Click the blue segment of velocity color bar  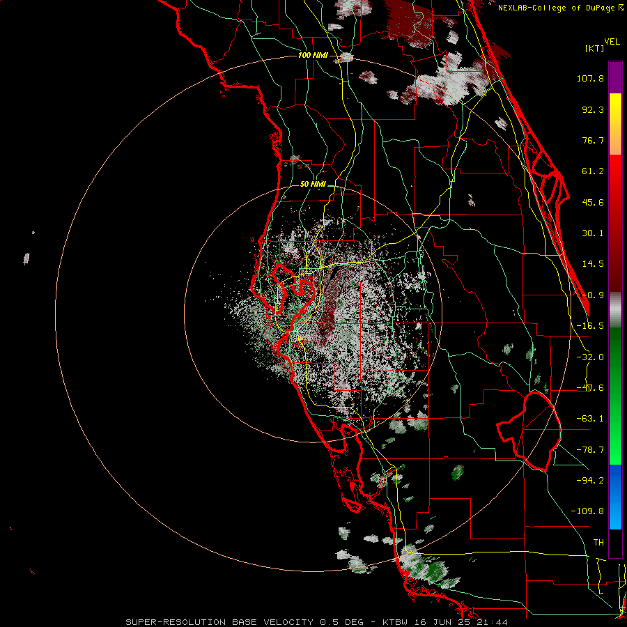click(615, 497)
